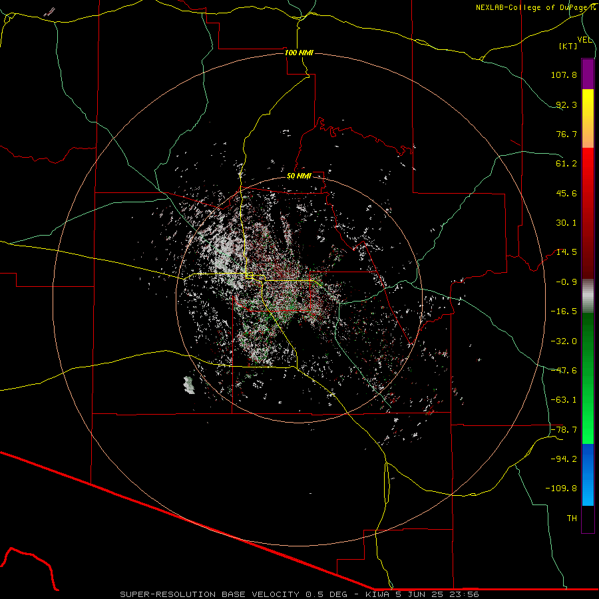Viewport: 599px width, 599px height.
Task: Pick the green inbound segment of the color bar
Action: 588,378
